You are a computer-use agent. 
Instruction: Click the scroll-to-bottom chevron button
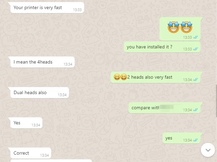pyautogui.click(x=208, y=150)
